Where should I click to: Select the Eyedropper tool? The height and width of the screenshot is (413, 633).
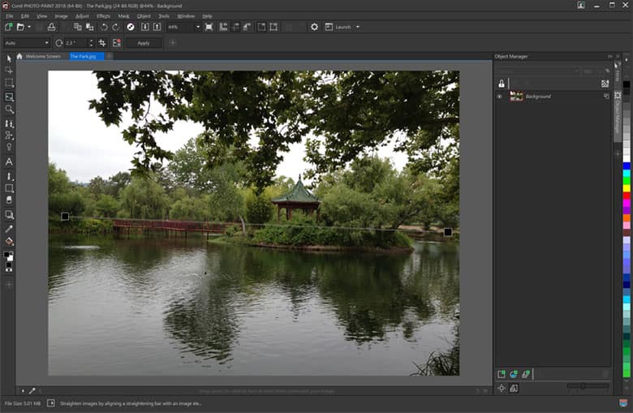9,229
